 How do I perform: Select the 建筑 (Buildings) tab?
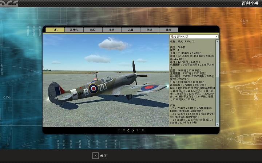point(168,30)
